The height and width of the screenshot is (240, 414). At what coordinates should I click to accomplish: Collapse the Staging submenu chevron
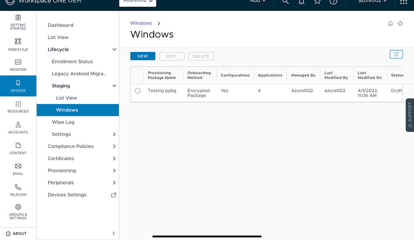click(x=114, y=86)
